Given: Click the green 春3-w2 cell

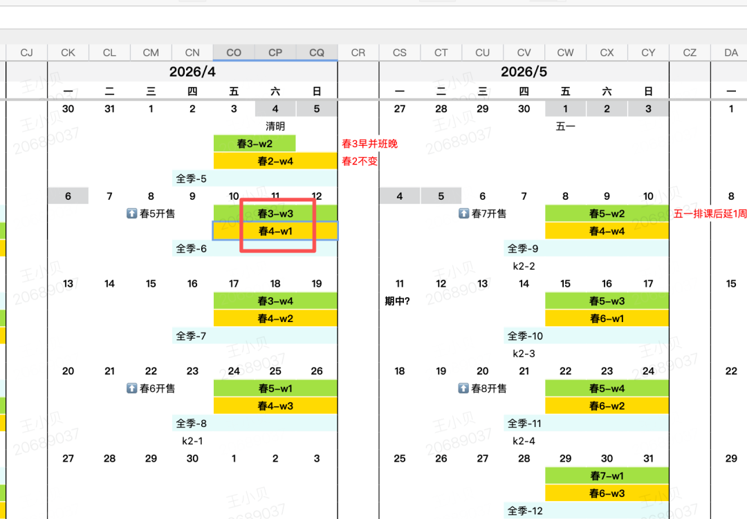Looking at the screenshot, I should [255, 144].
